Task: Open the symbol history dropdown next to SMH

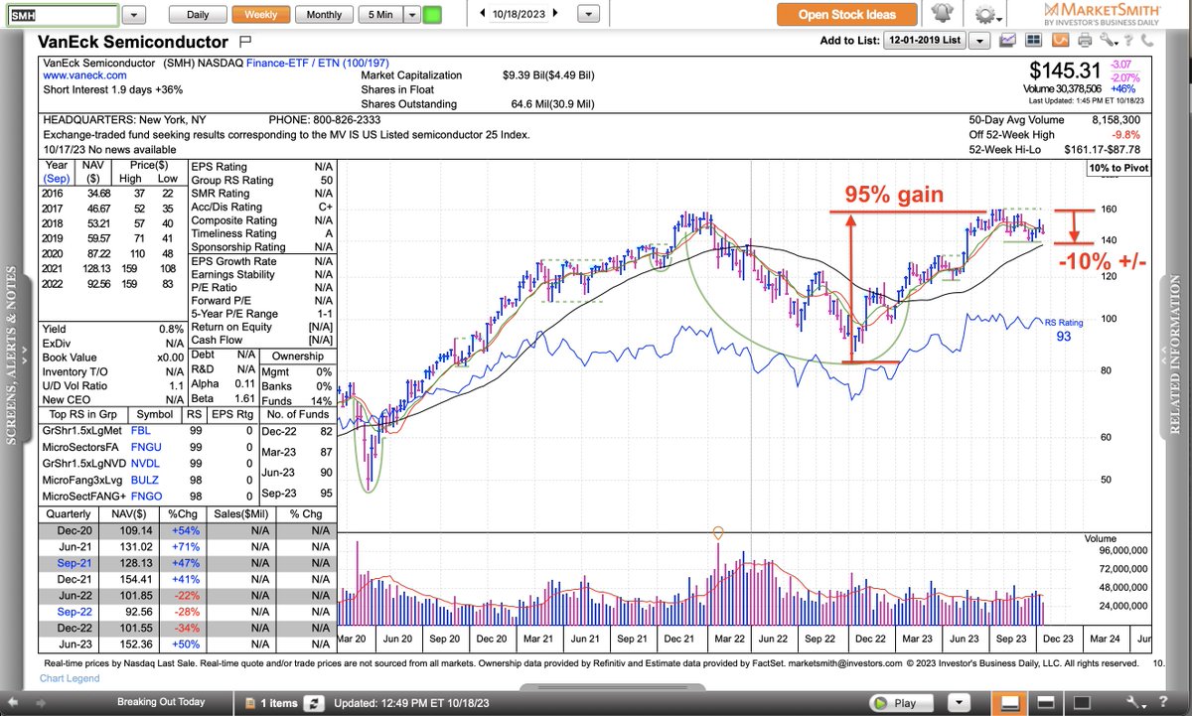Action: (x=136, y=15)
